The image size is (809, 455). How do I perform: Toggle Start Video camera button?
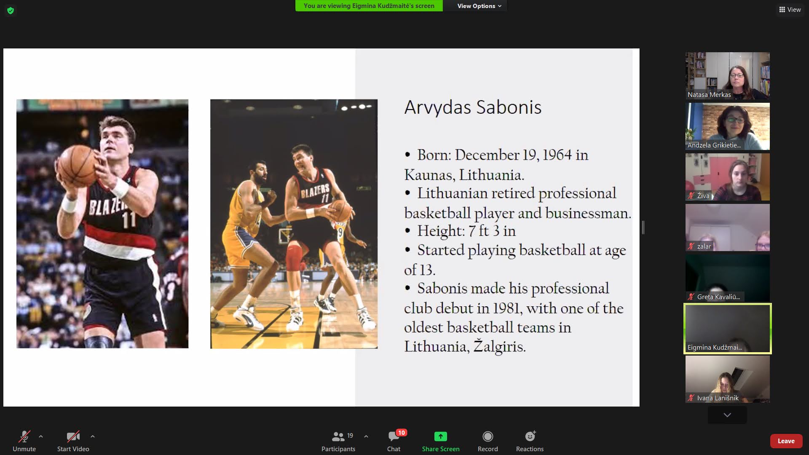tap(73, 436)
